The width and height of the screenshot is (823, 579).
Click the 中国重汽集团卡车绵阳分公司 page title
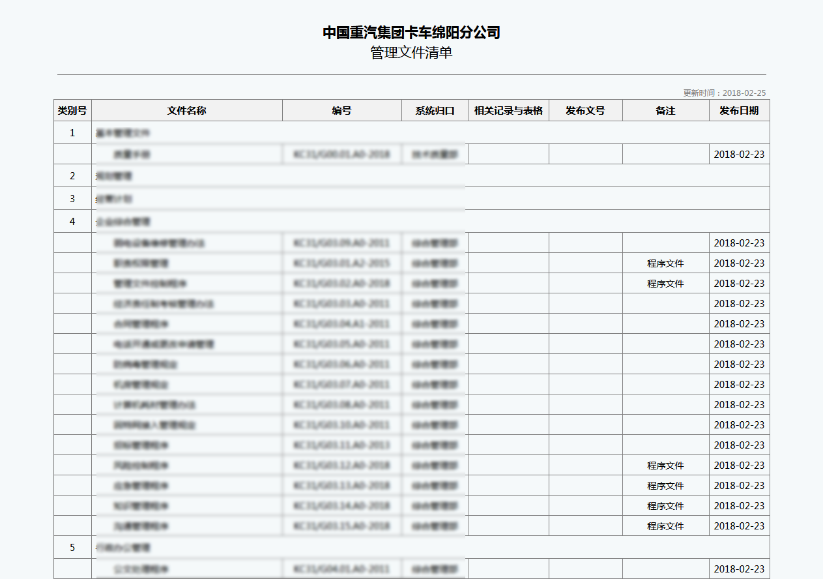coord(412,33)
